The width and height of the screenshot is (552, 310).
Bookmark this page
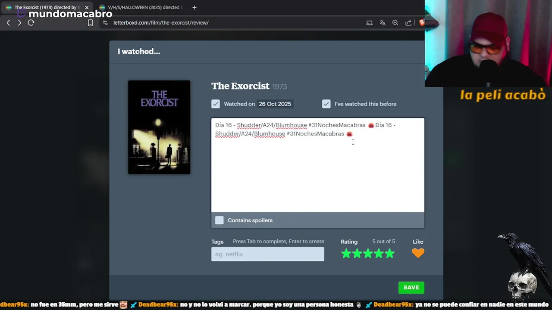point(90,23)
